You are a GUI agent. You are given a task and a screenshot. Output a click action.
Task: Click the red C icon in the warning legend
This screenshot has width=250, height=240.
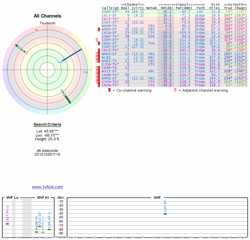(109, 90)
